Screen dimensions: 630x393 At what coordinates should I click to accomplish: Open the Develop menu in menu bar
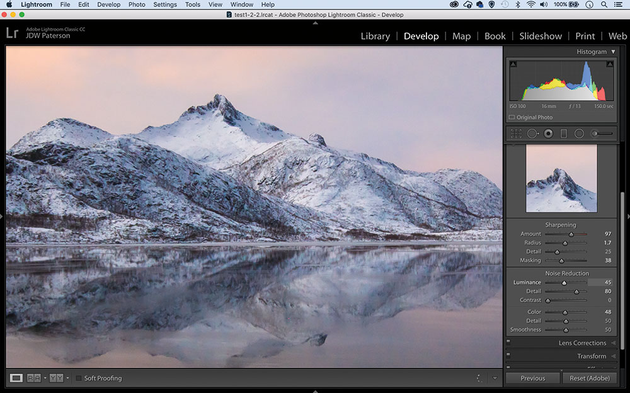pyautogui.click(x=108, y=4)
